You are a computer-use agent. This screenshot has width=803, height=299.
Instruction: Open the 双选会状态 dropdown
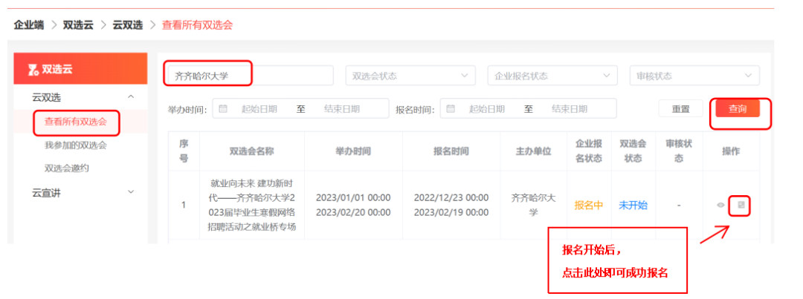tap(410, 76)
